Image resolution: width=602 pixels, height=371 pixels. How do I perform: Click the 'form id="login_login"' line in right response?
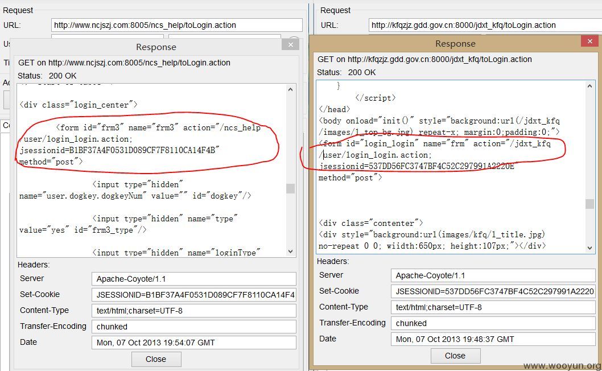435,143
